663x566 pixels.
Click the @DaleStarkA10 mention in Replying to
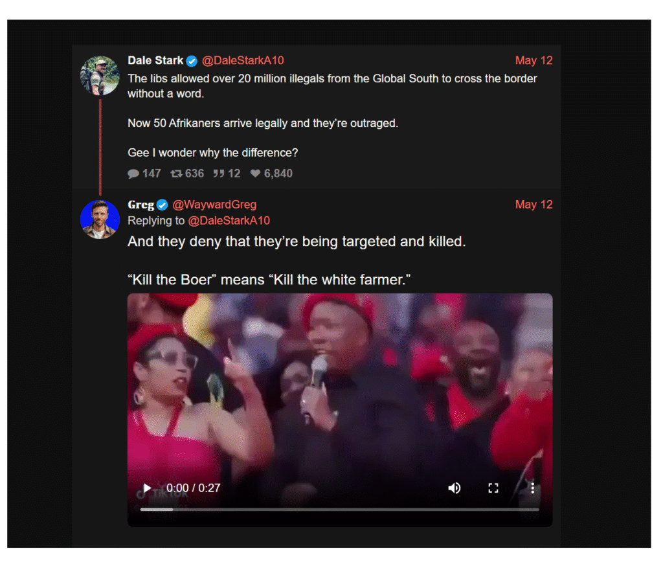click(x=229, y=221)
